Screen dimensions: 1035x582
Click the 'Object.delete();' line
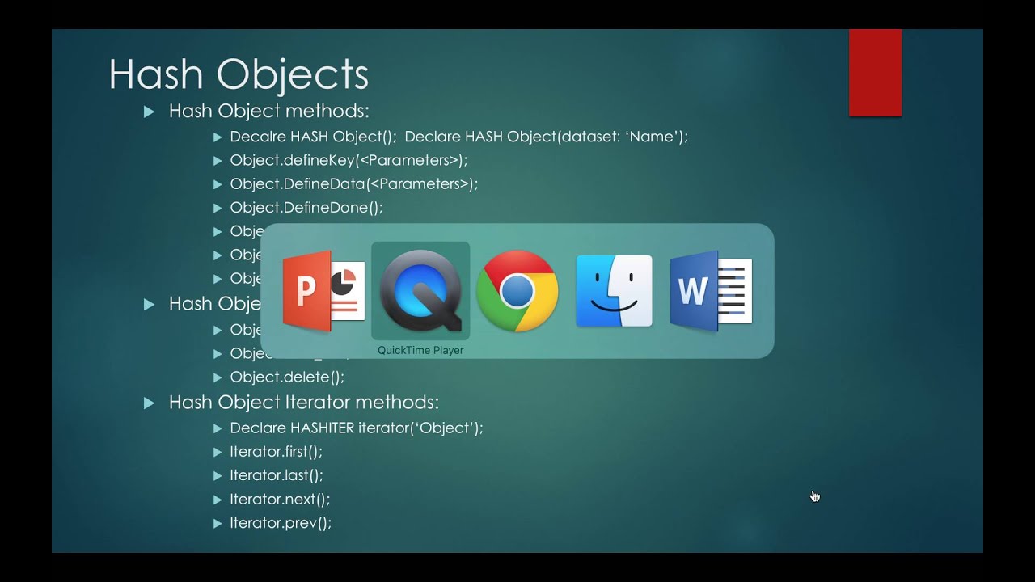(287, 377)
